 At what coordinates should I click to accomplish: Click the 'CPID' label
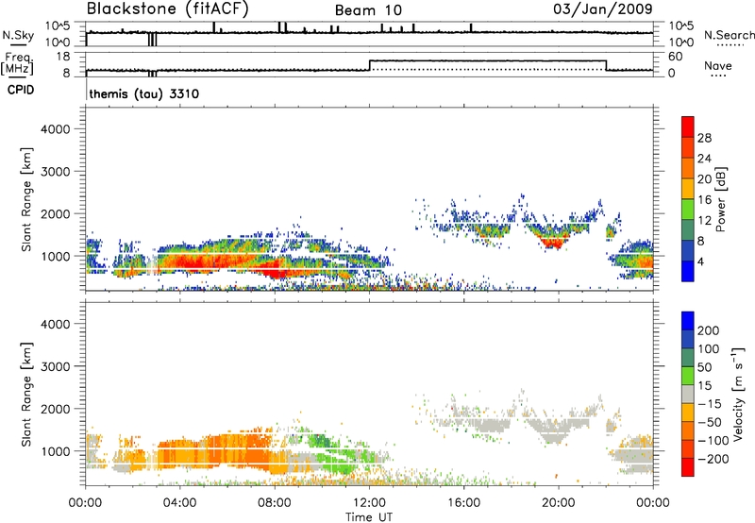click(21, 90)
